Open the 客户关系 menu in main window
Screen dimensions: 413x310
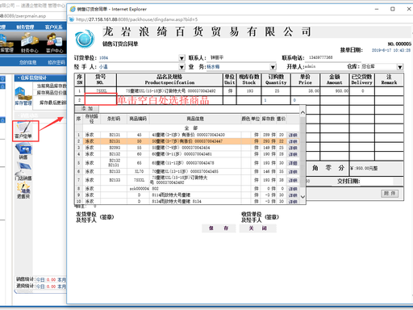click(x=54, y=27)
